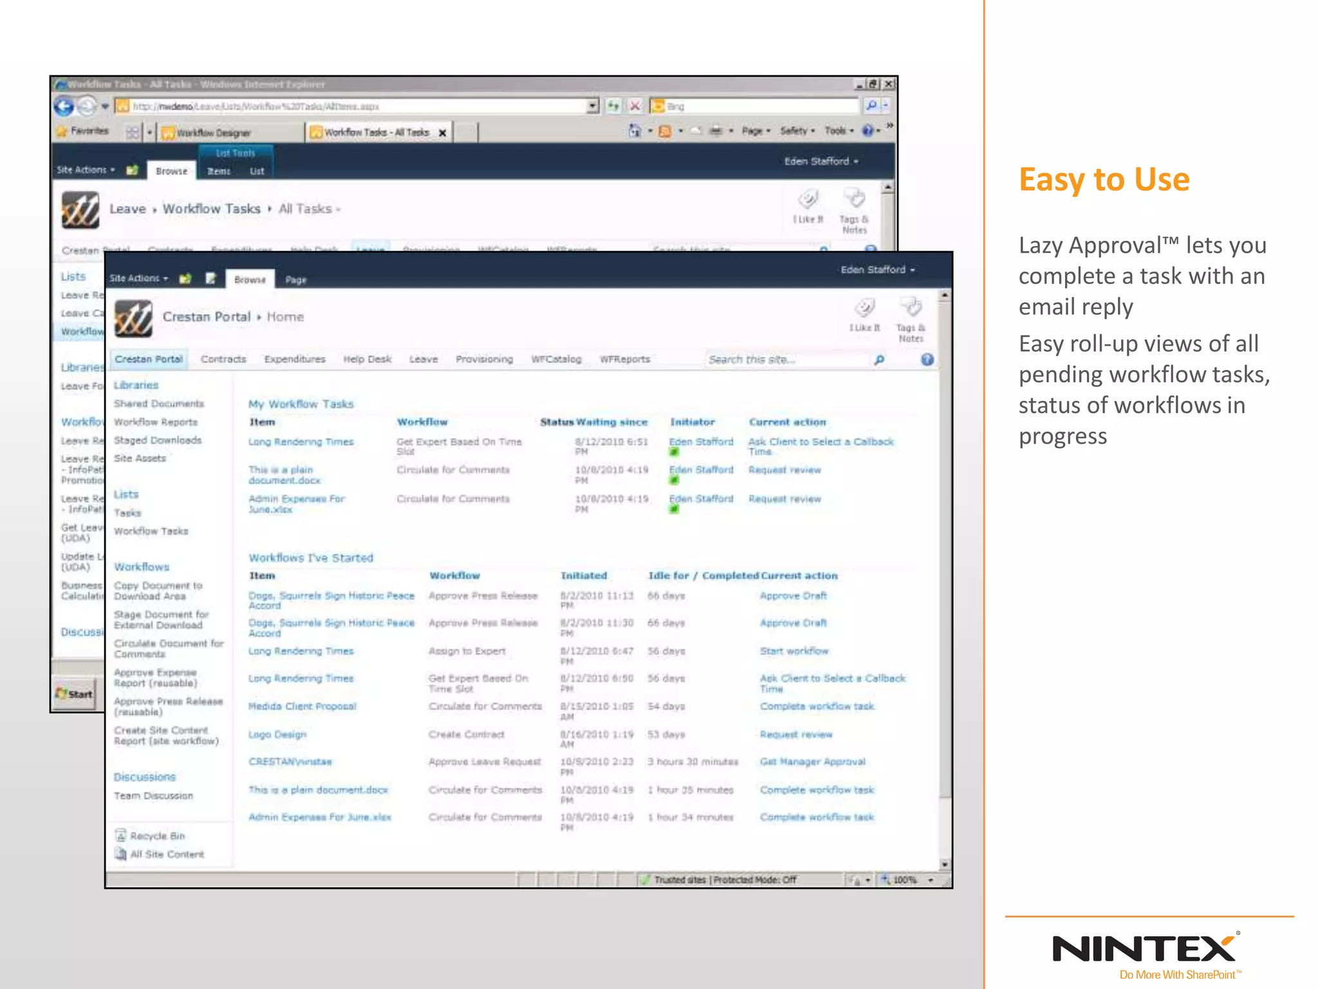Click the Stop loading X icon in address bar

click(635, 106)
